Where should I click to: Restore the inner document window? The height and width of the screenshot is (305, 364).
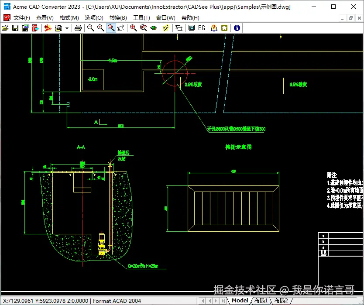click(x=351, y=18)
